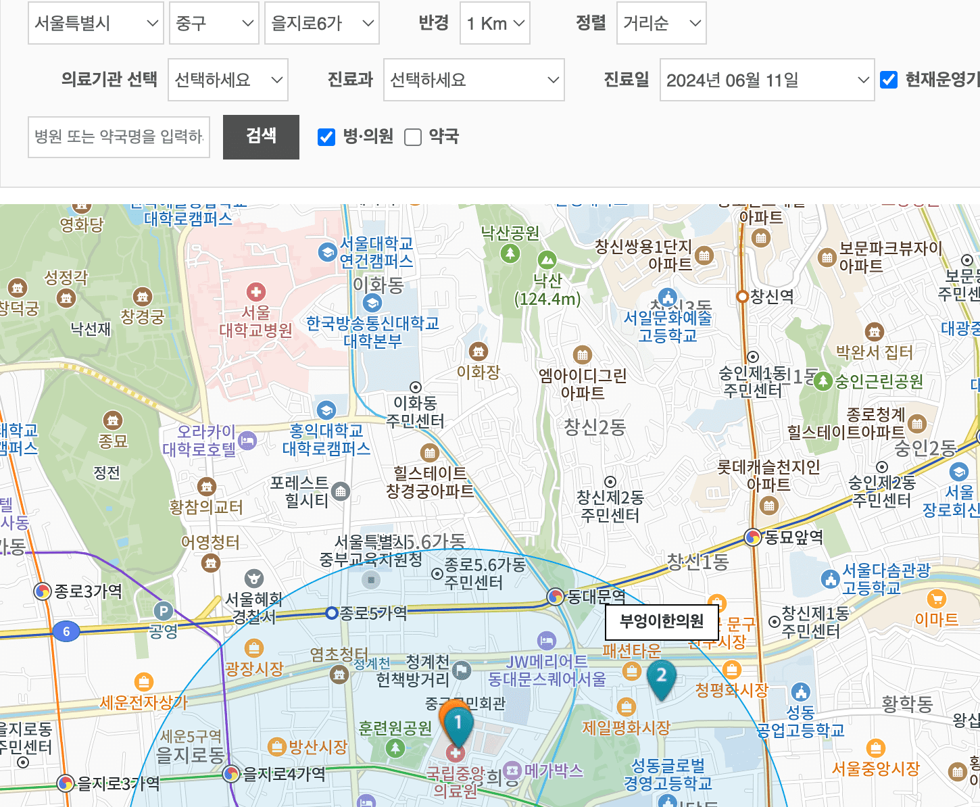Click the 엠아이디그린 아파트 icon
Image resolution: width=980 pixels, height=807 pixels.
tap(582, 355)
